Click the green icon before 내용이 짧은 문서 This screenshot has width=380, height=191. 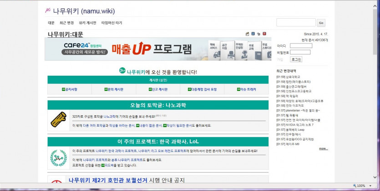(137, 126)
